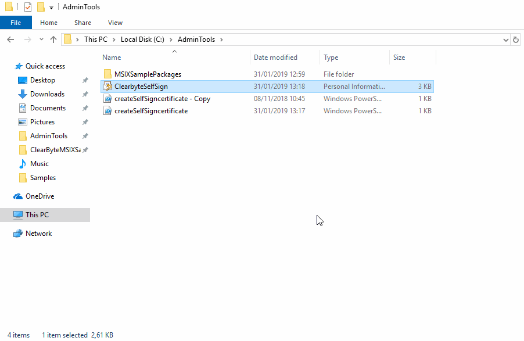Select the createSelfSigncertificate - Copy script icon
Screen dimensions: 524x341
point(107,99)
